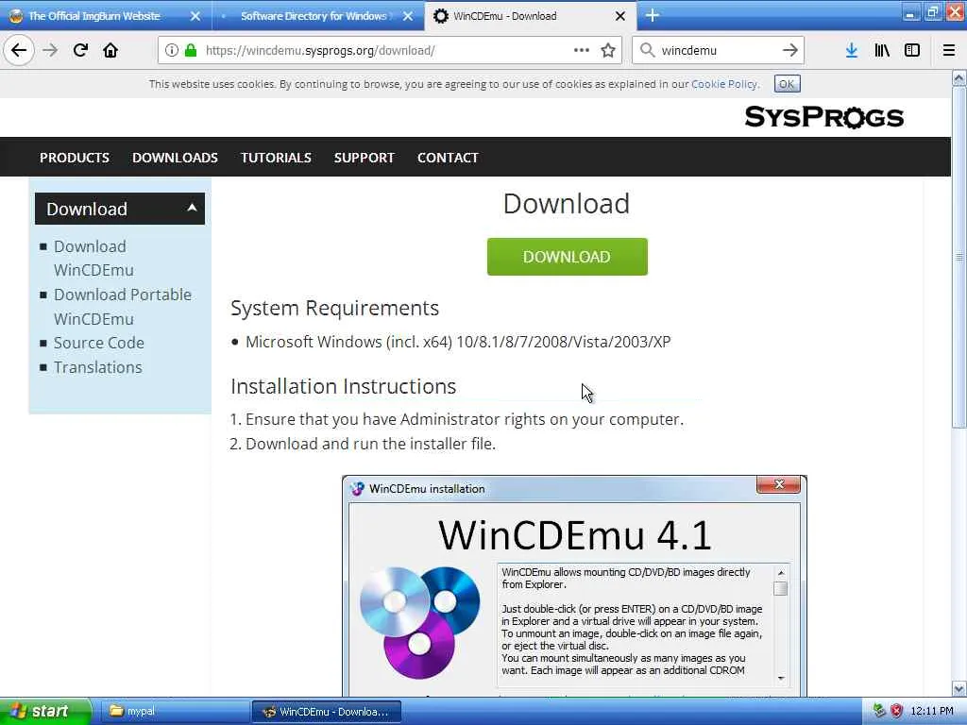Open the browser downloads panel
This screenshot has height=725, width=967.
click(852, 50)
